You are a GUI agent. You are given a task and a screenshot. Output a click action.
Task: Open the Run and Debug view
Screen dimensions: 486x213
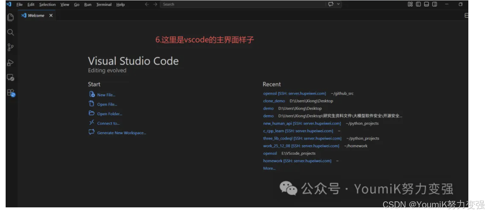coord(11,63)
